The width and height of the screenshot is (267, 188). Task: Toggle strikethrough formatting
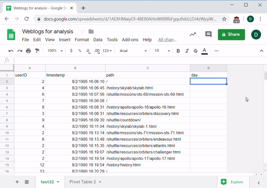pyautogui.click(x=195, y=51)
